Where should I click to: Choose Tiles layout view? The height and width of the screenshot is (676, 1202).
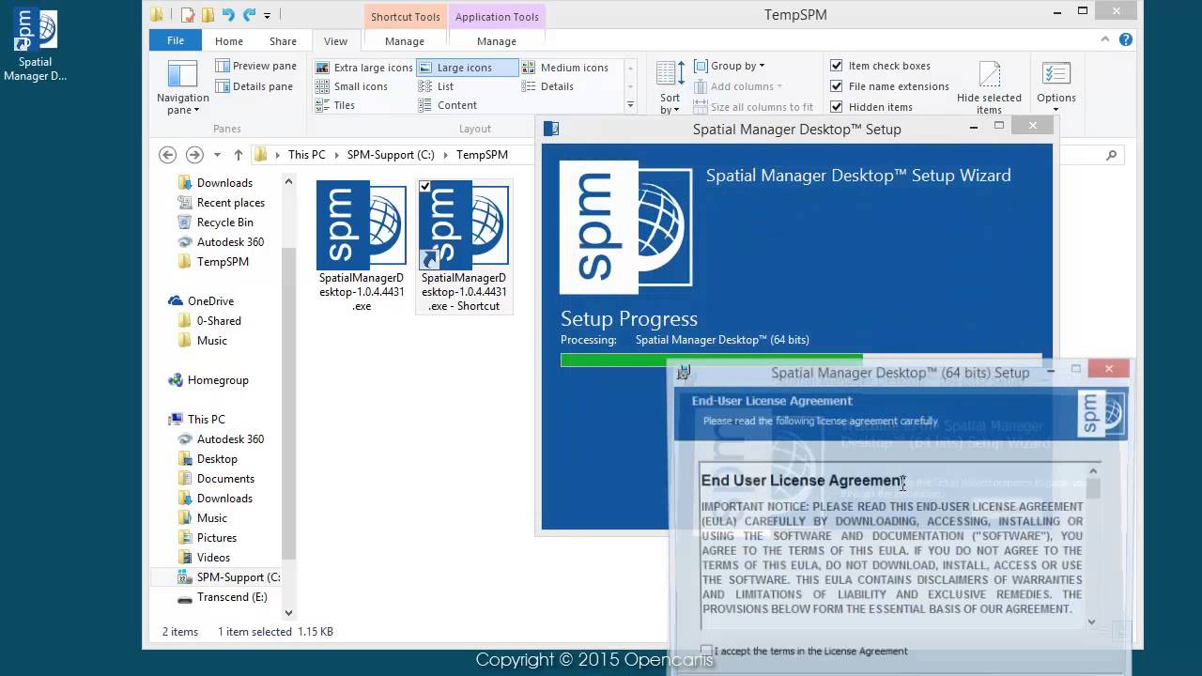point(335,105)
